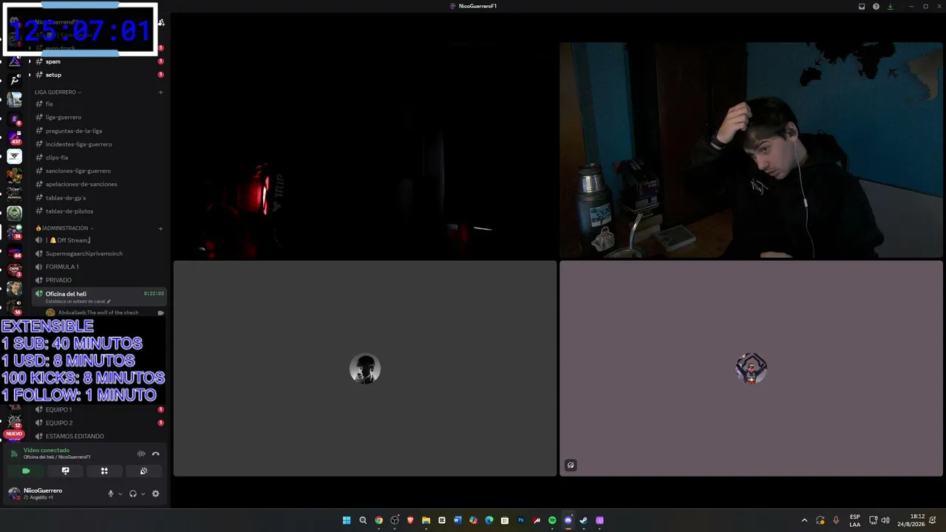This screenshot has height=532, width=946.
Task: Go to the fia channel
Action: 98,103
